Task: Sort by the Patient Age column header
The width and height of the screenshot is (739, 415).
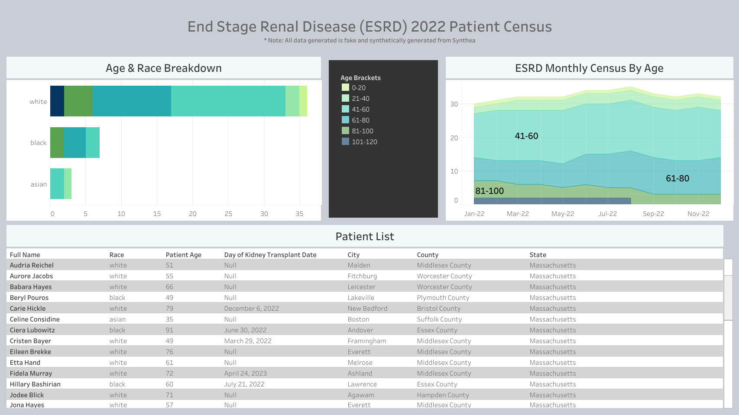Action: coord(183,255)
